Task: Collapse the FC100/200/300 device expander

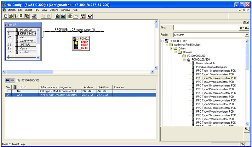Action: pos(185,60)
